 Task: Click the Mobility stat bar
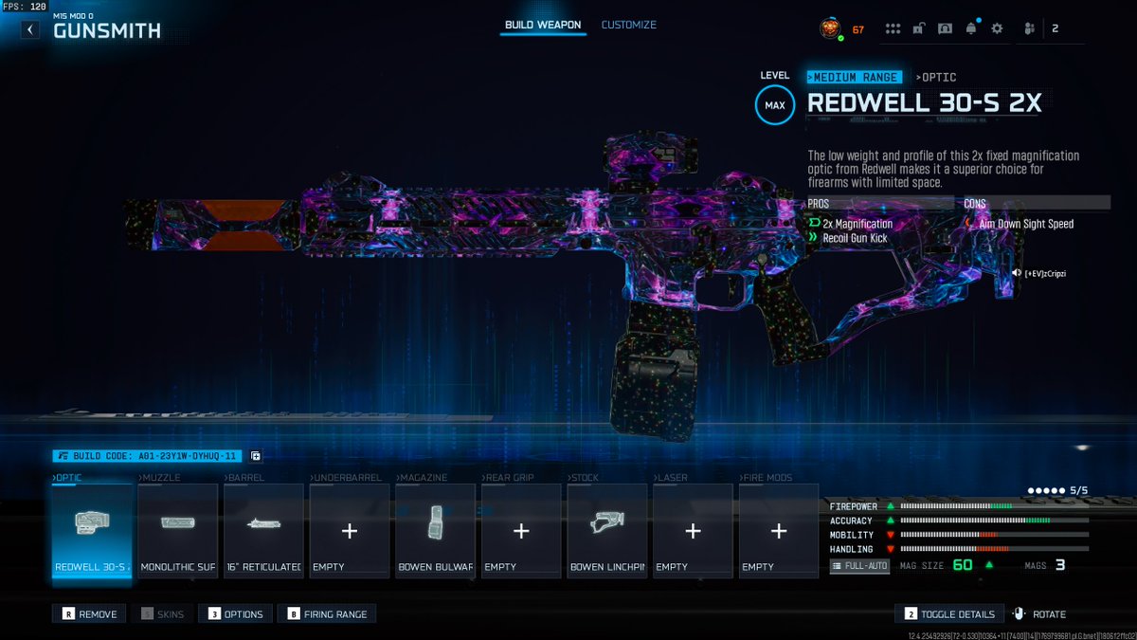994,535
